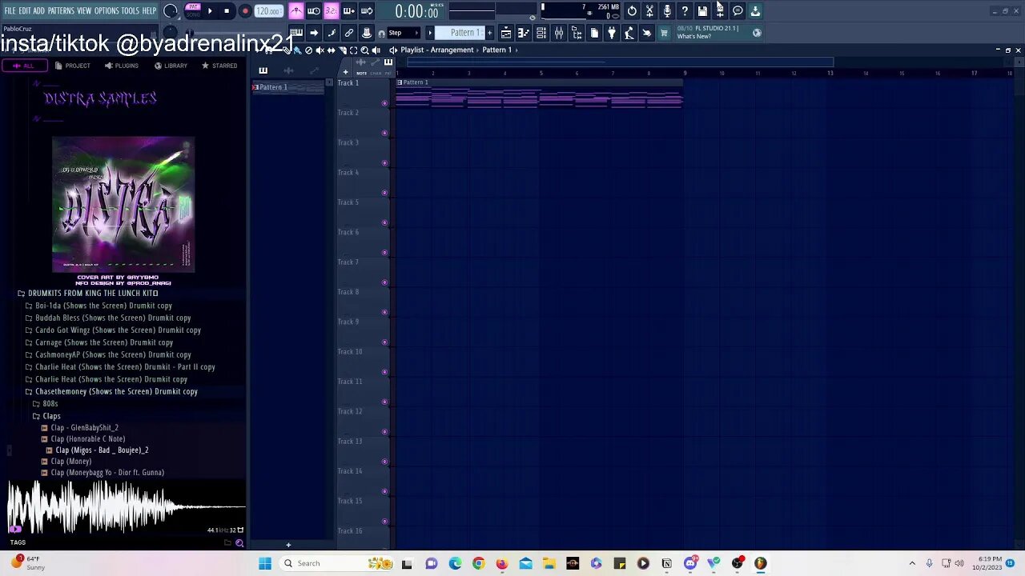Screen dimensions: 1025x576
Task: Click the stamp tool icon
Action: click(x=367, y=33)
